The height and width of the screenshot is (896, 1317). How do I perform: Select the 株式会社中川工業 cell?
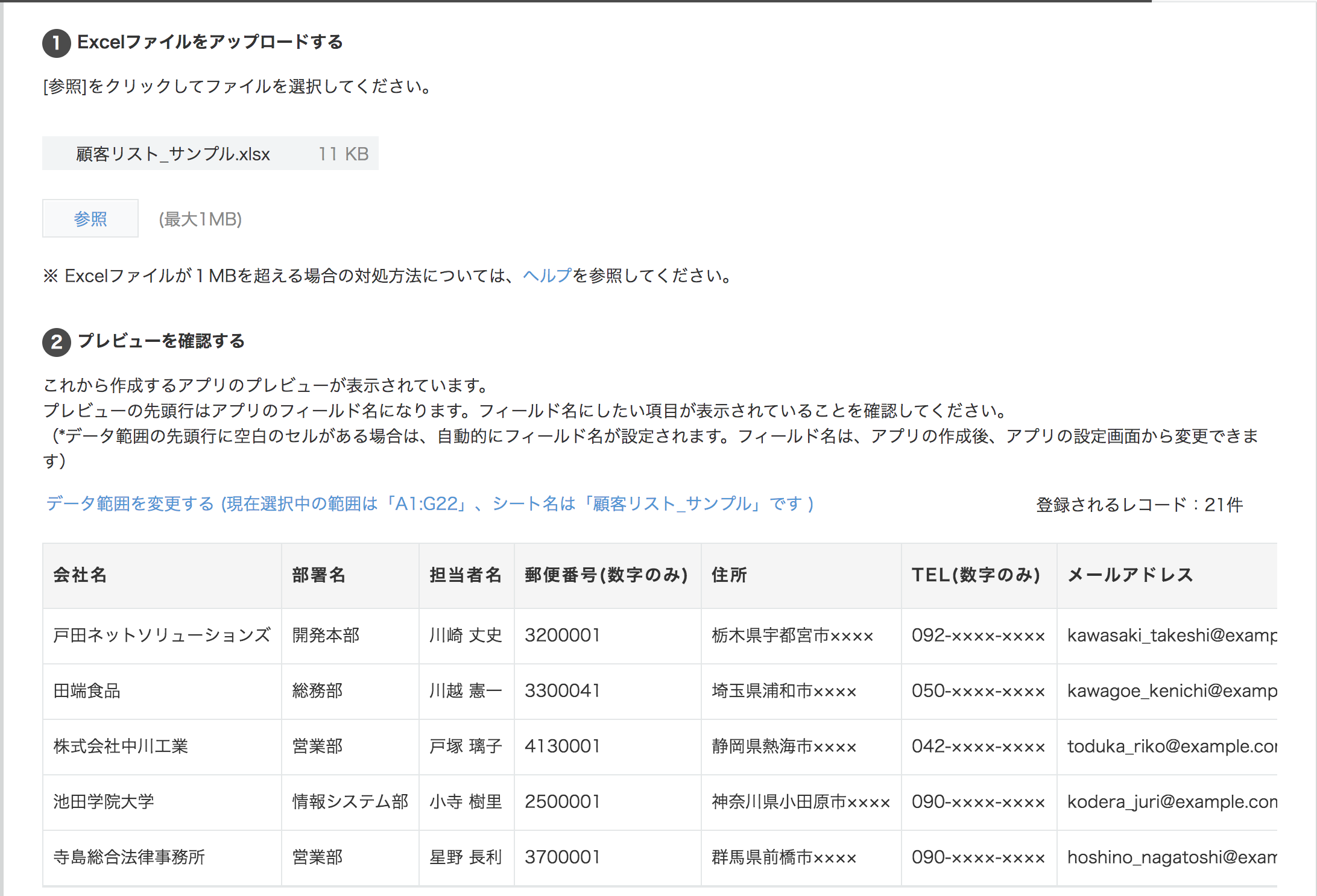point(162,746)
